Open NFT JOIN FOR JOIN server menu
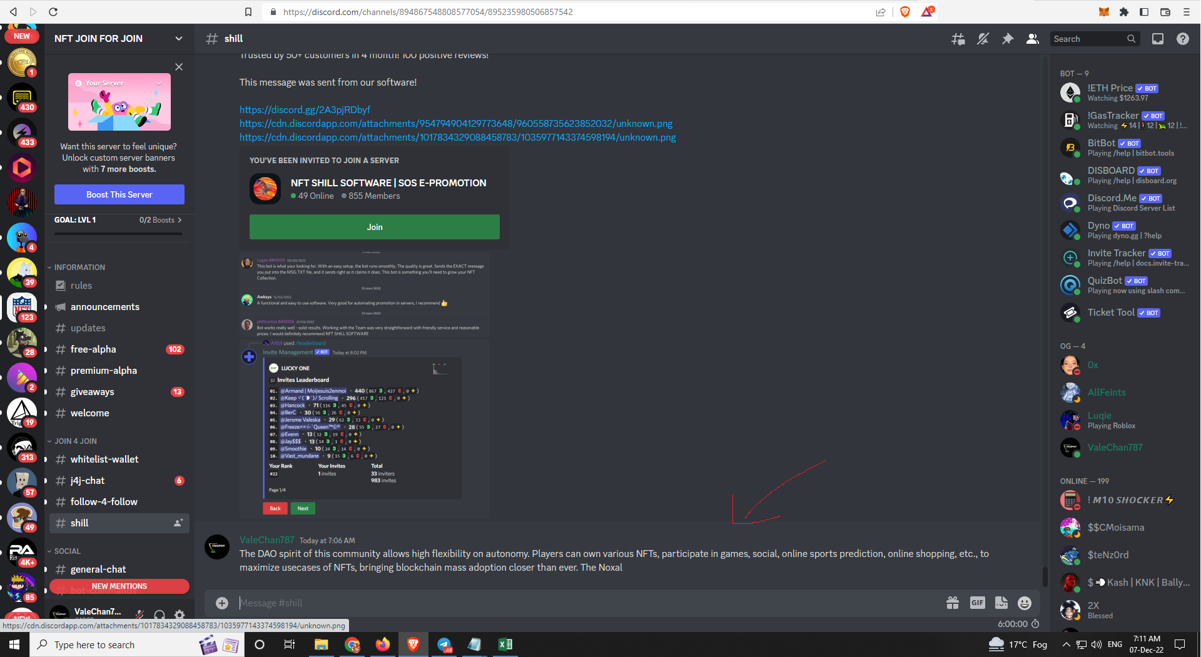Image resolution: width=1201 pixels, height=657 pixels. (119, 38)
